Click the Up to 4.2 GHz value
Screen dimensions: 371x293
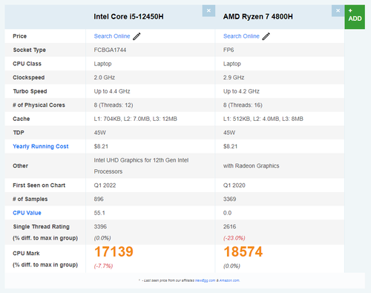[241, 91]
